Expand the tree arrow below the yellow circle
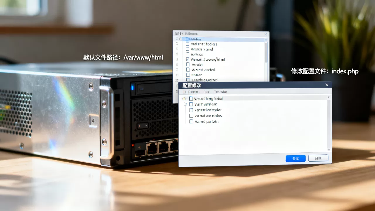Screen dimensions: 375x211 [185, 104]
